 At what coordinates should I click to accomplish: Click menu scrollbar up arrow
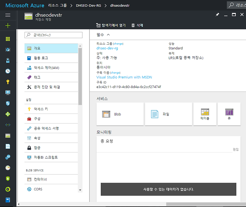tap(80, 46)
